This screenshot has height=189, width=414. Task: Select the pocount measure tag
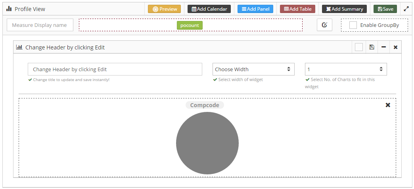(x=190, y=26)
